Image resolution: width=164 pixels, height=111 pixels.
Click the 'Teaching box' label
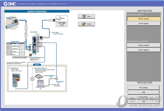(x=14, y=68)
